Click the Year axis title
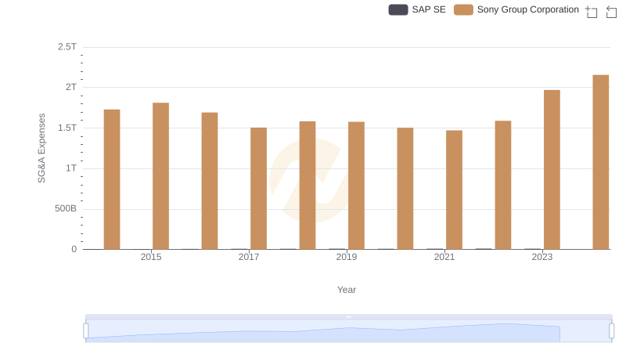 coord(347,290)
